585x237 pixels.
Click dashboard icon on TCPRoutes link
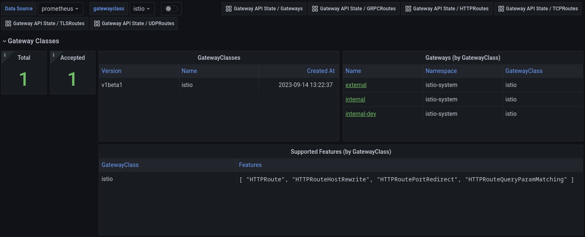[x=501, y=9]
